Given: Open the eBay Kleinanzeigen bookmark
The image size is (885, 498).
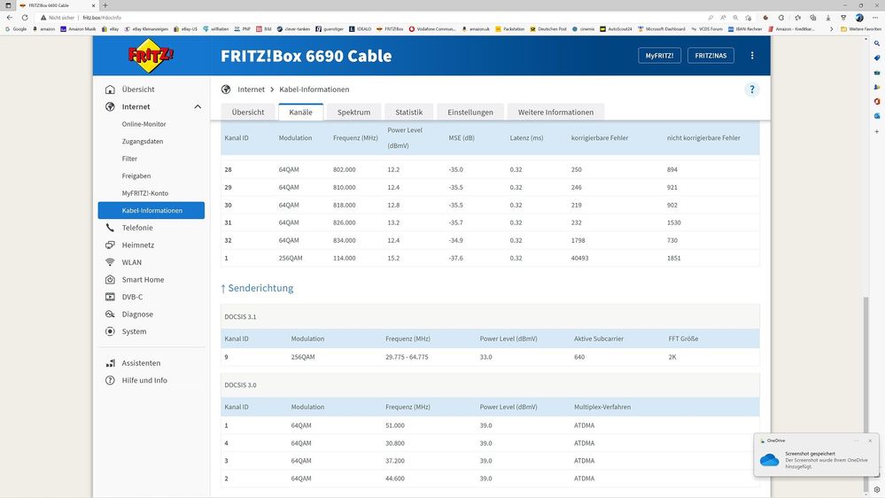Looking at the screenshot, I should 146,28.
